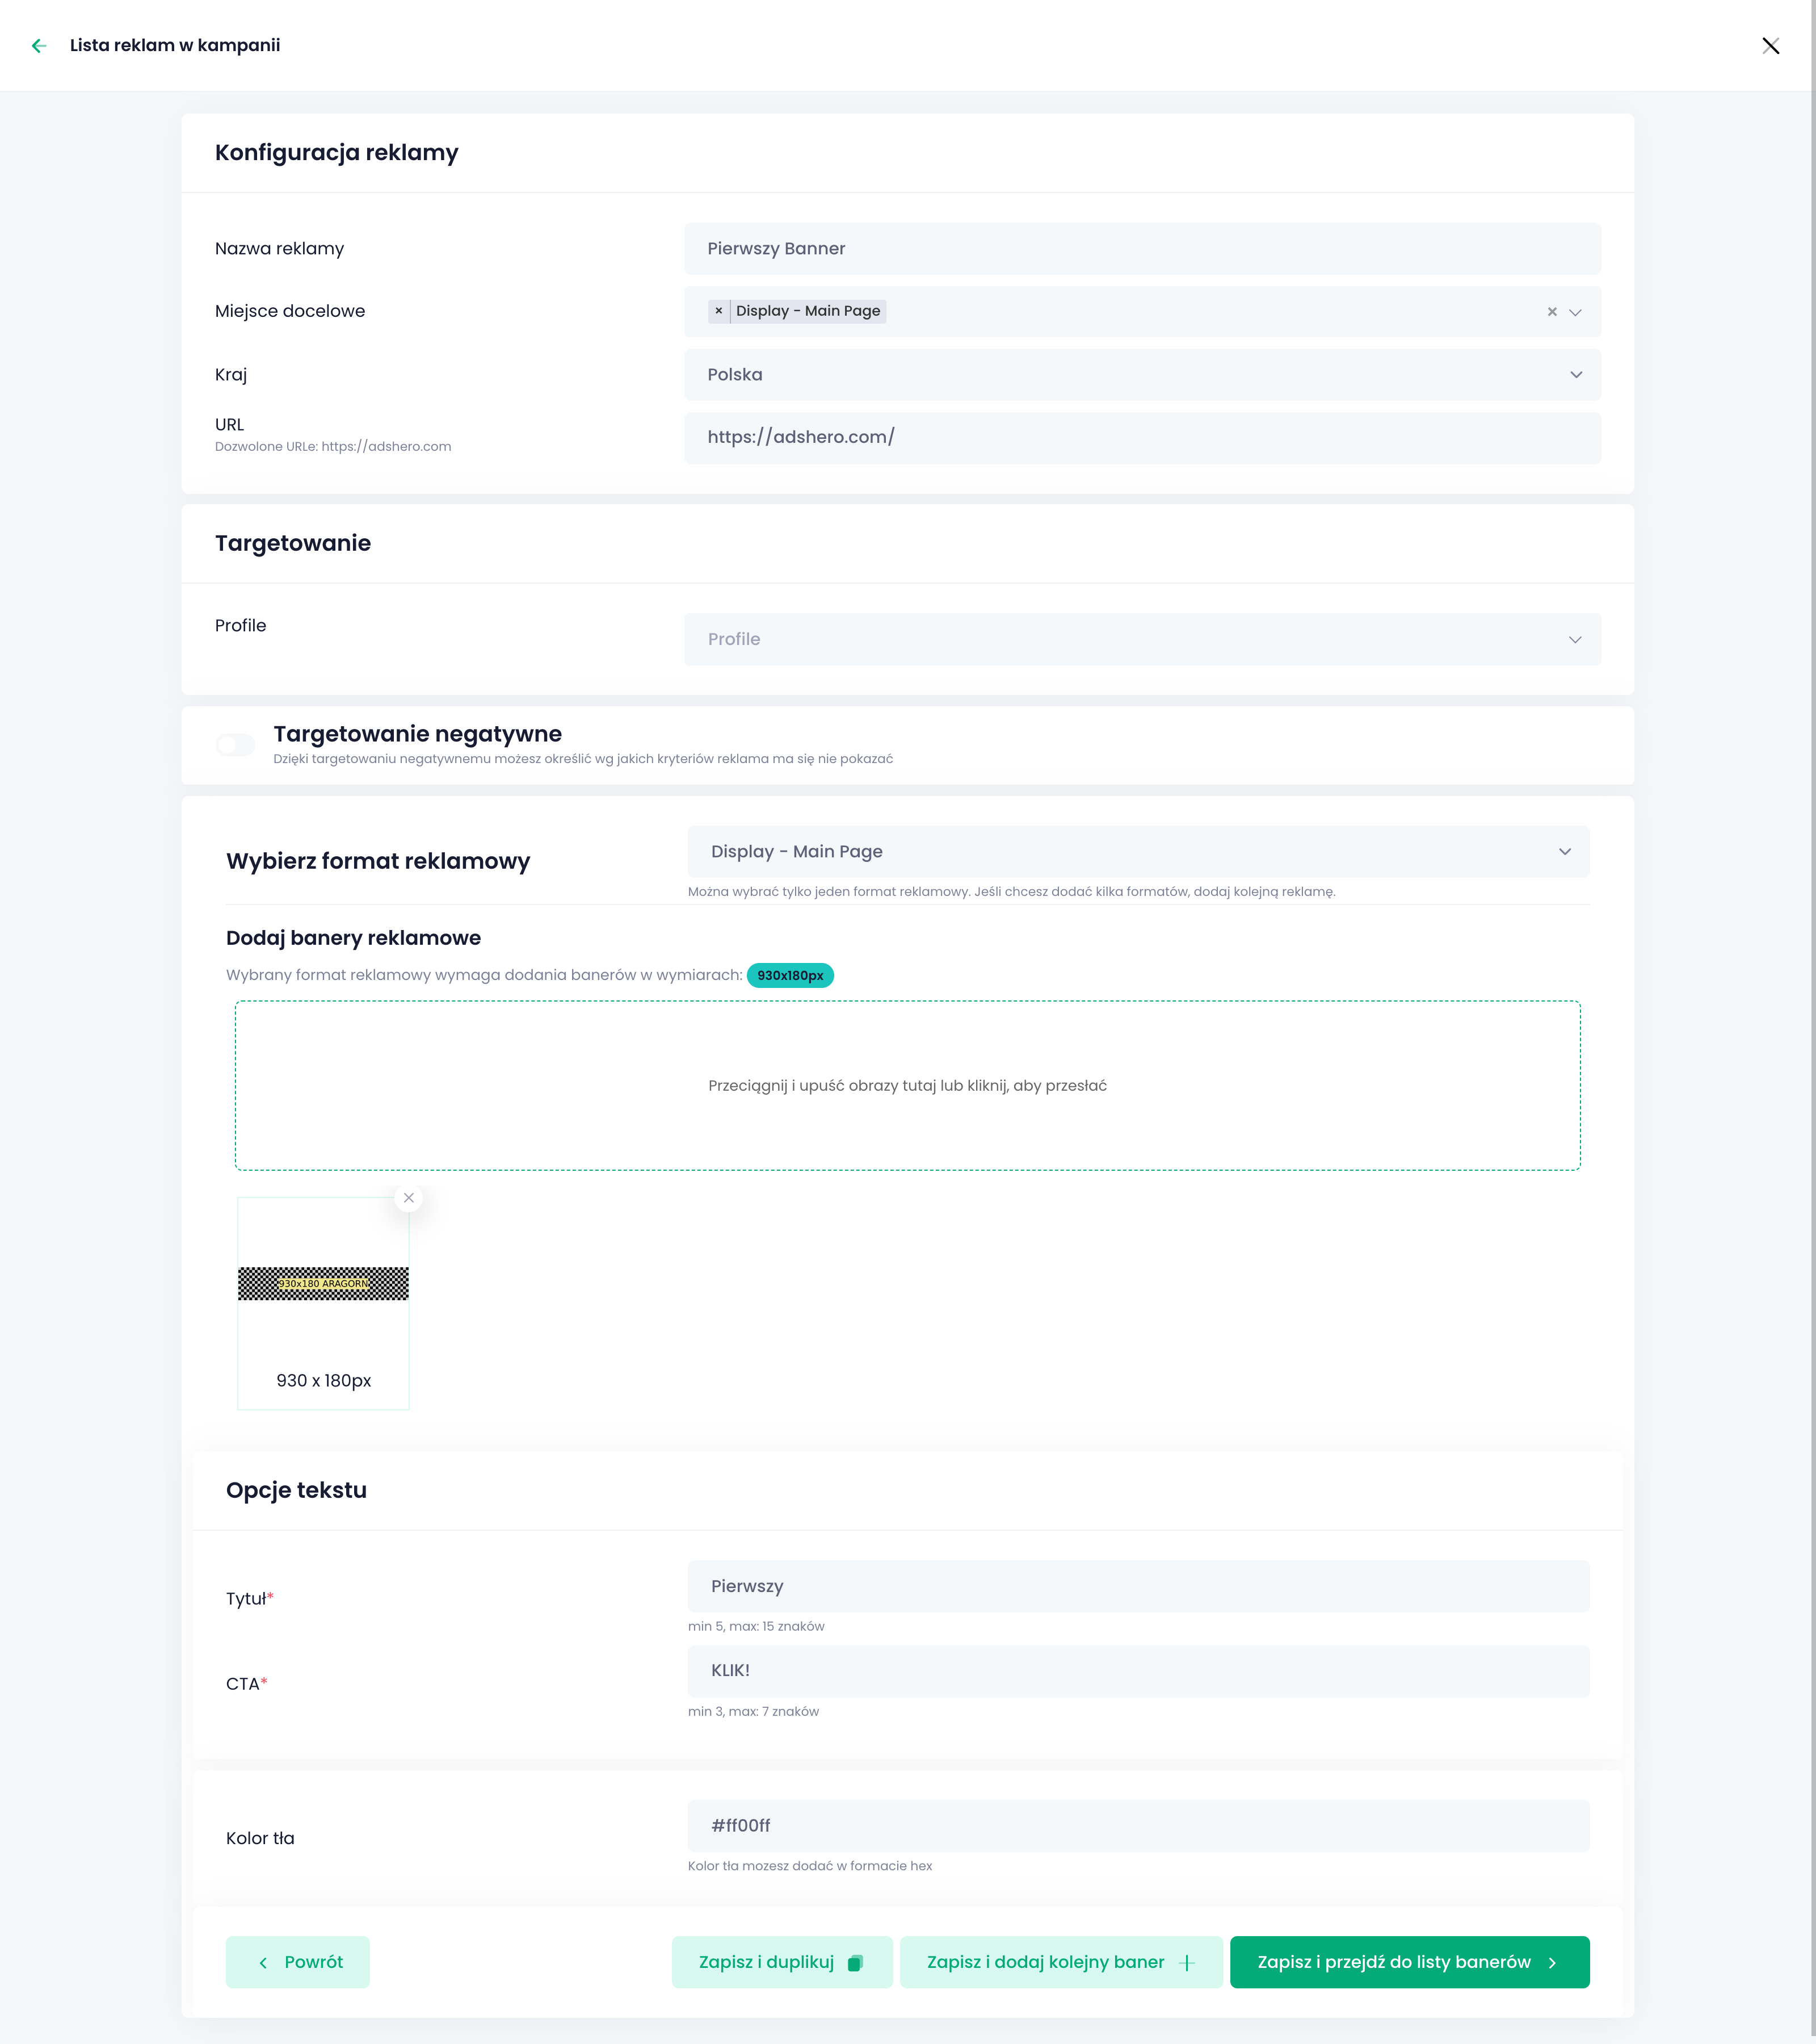The height and width of the screenshot is (2044, 1816).
Task: Click Zapisz i przejdź do listy banerów
Action: 1408,1962
